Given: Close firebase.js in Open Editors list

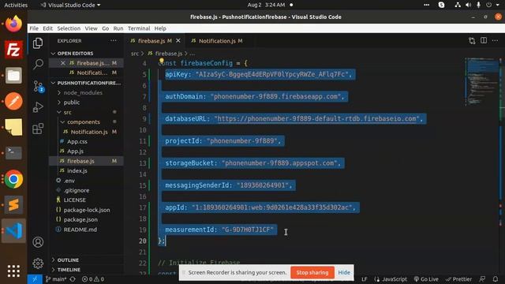Looking at the screenshot, I should coord(63,63).
